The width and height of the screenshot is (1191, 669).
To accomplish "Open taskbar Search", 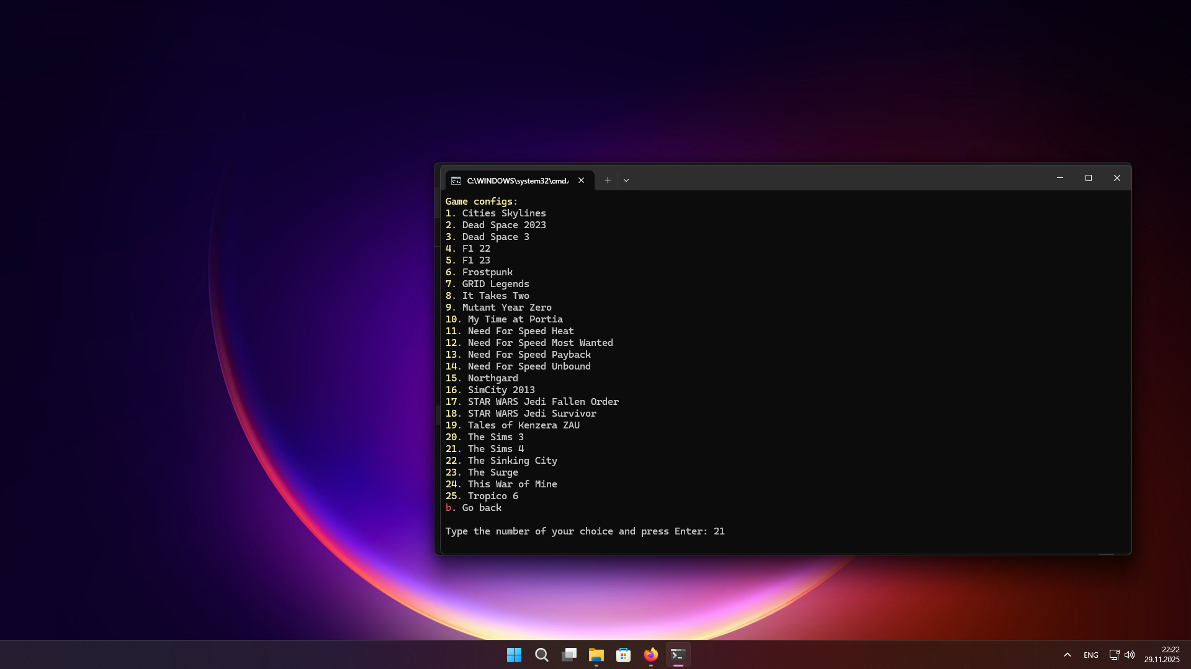I will 541,655.
